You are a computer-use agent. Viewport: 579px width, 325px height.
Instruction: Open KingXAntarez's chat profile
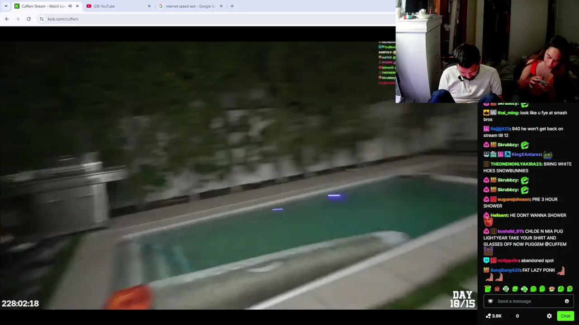coord(526,154)
